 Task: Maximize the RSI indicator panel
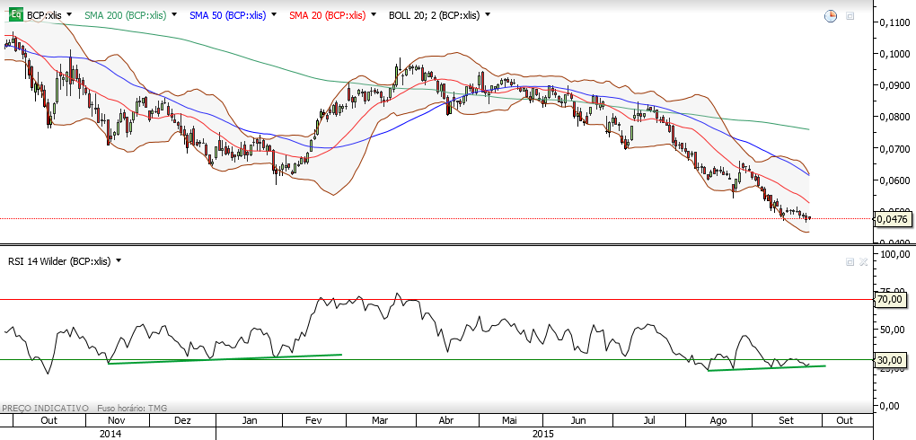(x=850, y=262)
